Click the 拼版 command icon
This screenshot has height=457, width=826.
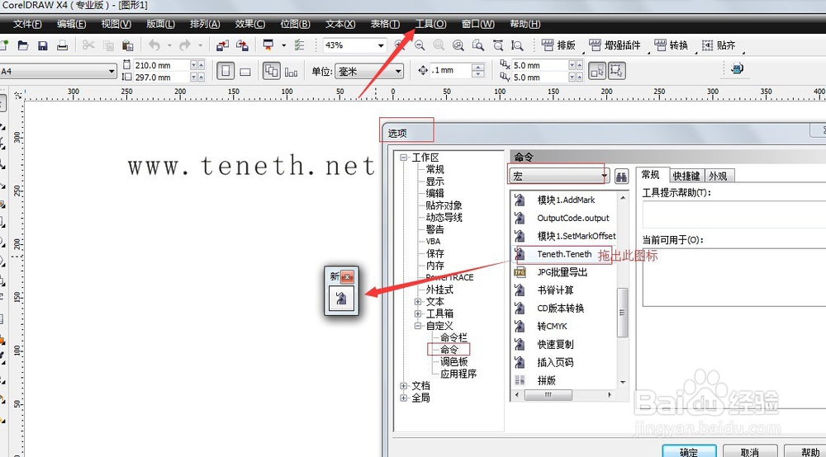pos(520,380)
